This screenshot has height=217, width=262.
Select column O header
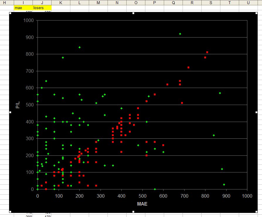click(136, 3)
